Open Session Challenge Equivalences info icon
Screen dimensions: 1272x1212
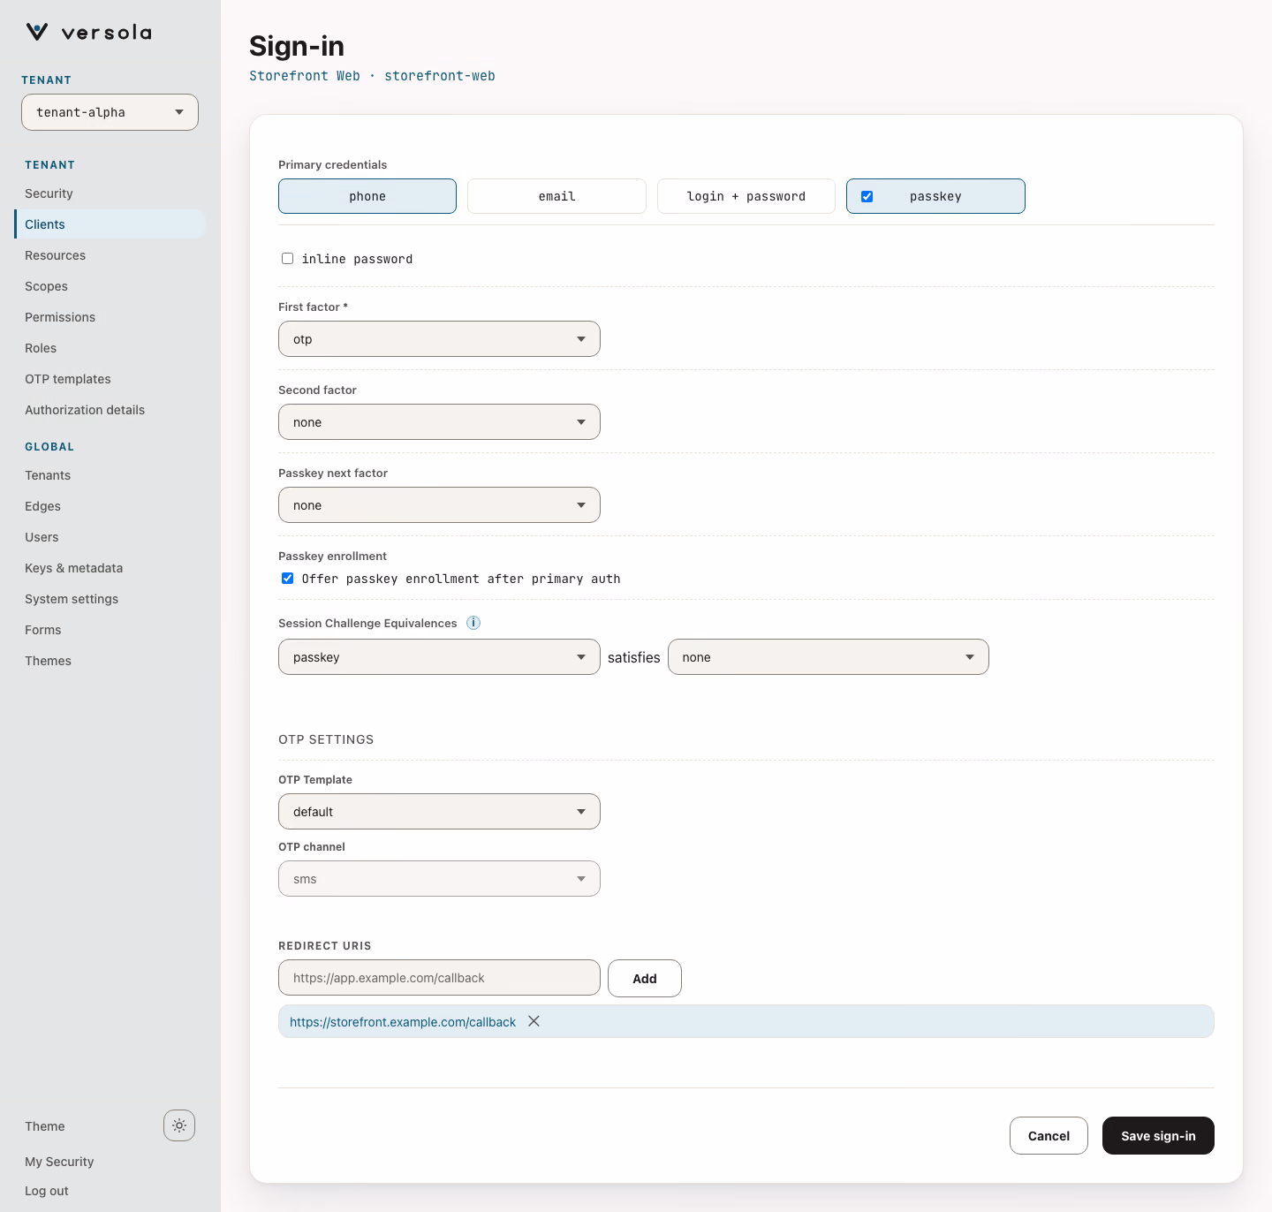pos(473,623)
